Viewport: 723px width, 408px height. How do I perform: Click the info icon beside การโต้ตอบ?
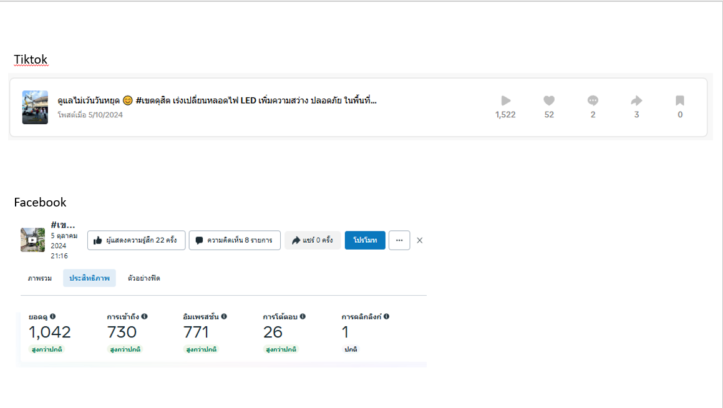click(303, 317)
